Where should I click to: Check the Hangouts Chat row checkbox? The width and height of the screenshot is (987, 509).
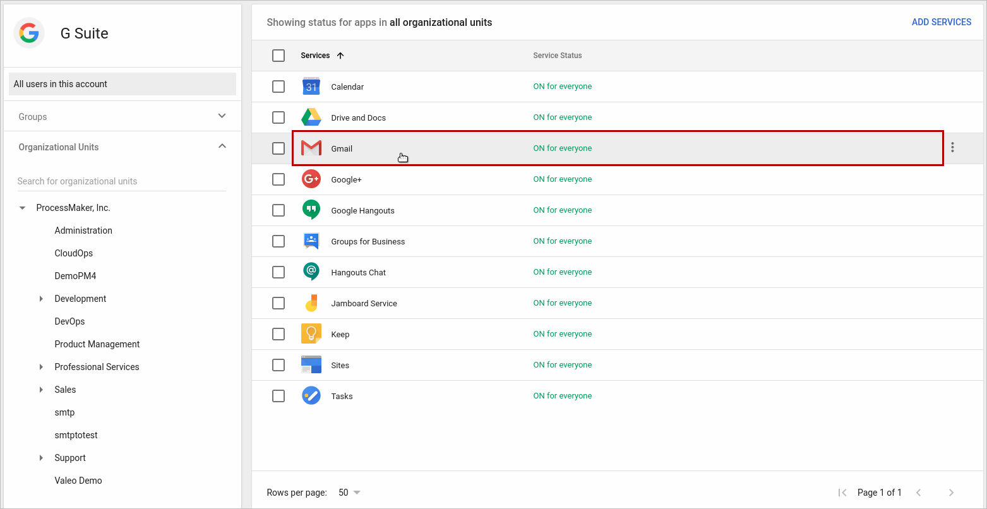[x=278, y=272]
